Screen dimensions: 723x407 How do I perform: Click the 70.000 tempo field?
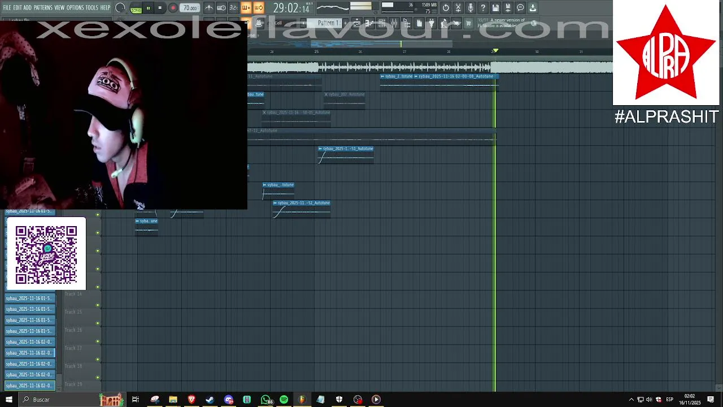pos(190,8)
